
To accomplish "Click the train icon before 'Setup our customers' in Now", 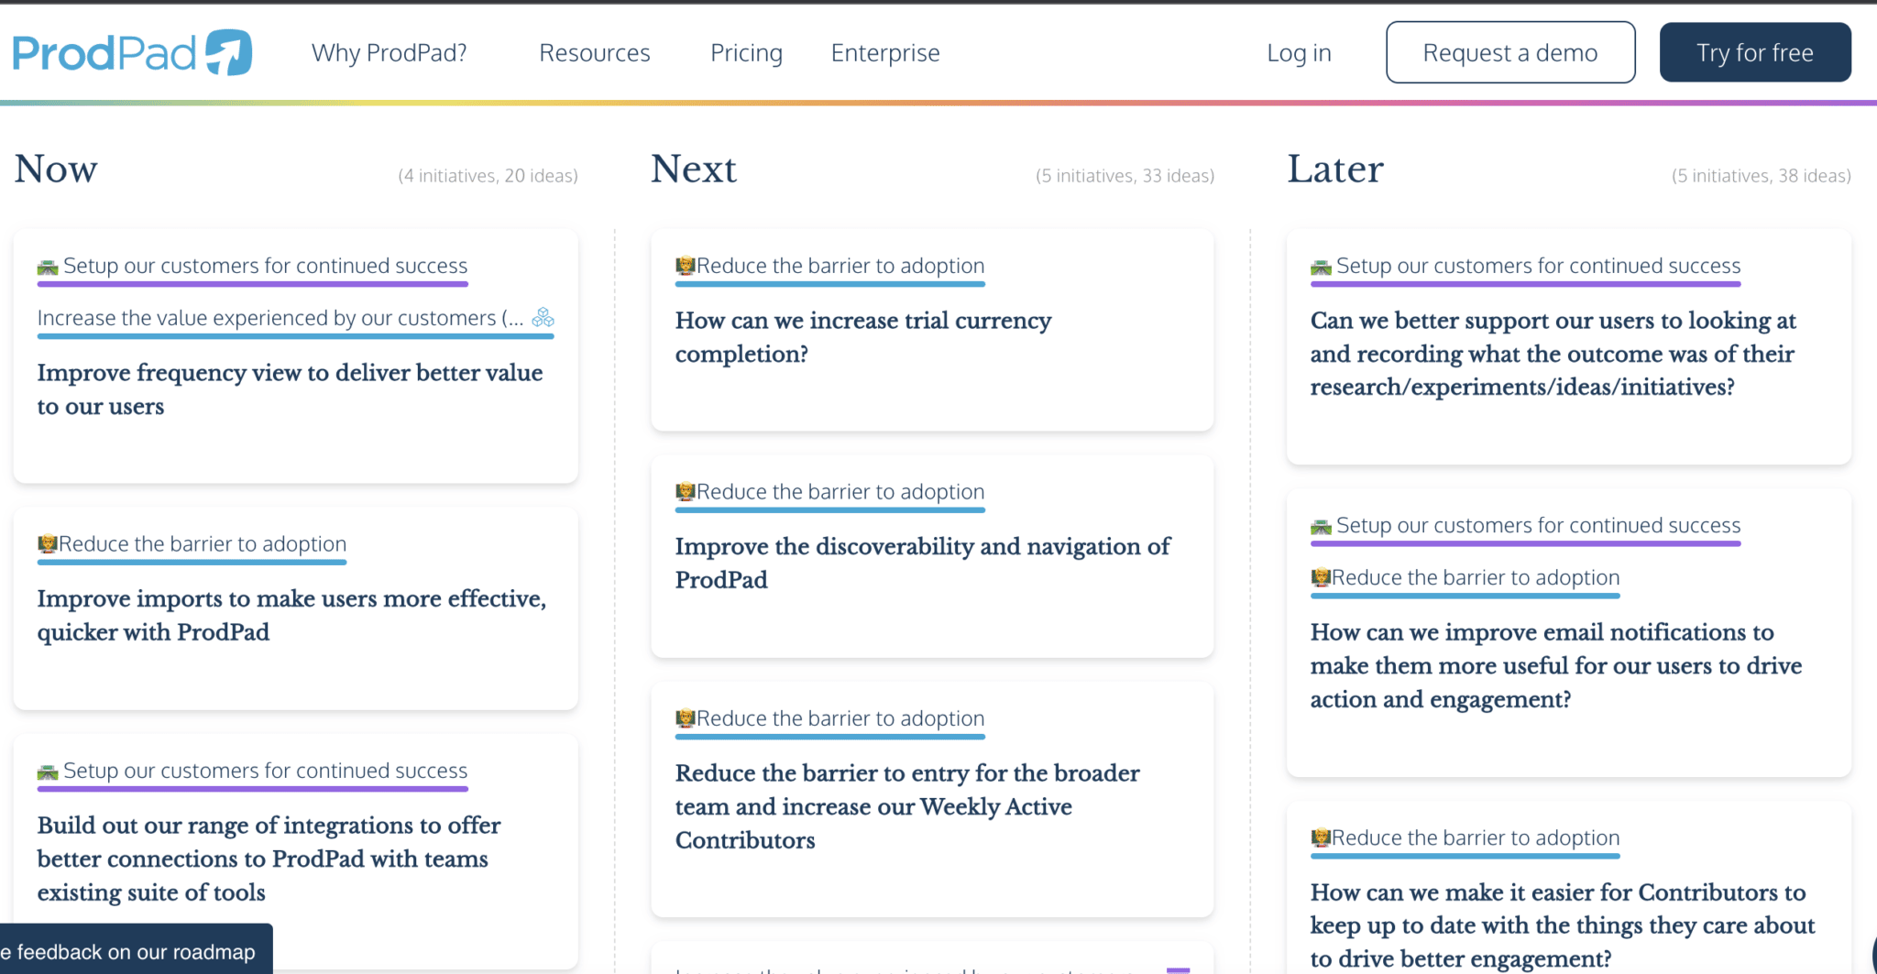I will [x=49, y=266].
